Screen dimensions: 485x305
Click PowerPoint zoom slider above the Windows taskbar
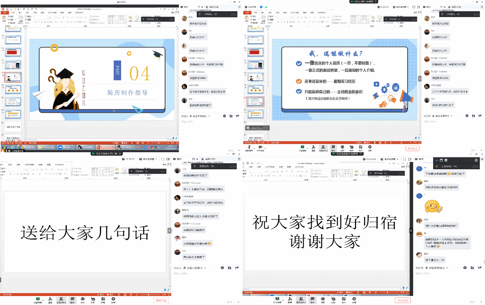pyautogui.click(x=159, y=143)
